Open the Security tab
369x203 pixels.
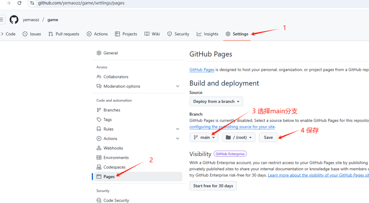[178, 34]
